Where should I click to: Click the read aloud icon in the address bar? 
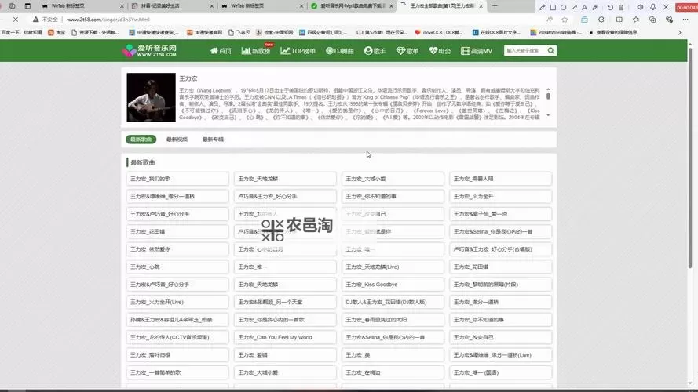[x=550, y=20]
